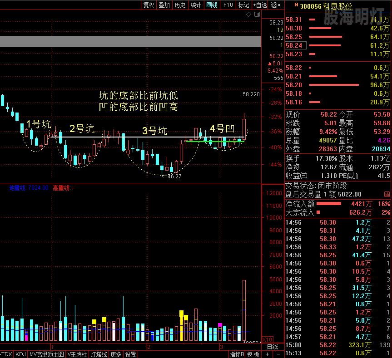Click the 15:00 trade row 323.1万
Viewport: 392px width, 358px height.
point(337,345)
